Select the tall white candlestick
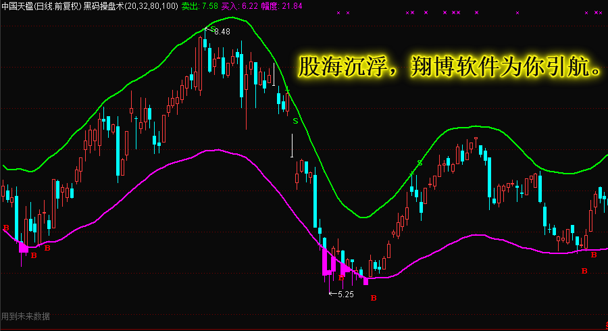The width and height of the screenshot is (608, 331). click(292, 146)
